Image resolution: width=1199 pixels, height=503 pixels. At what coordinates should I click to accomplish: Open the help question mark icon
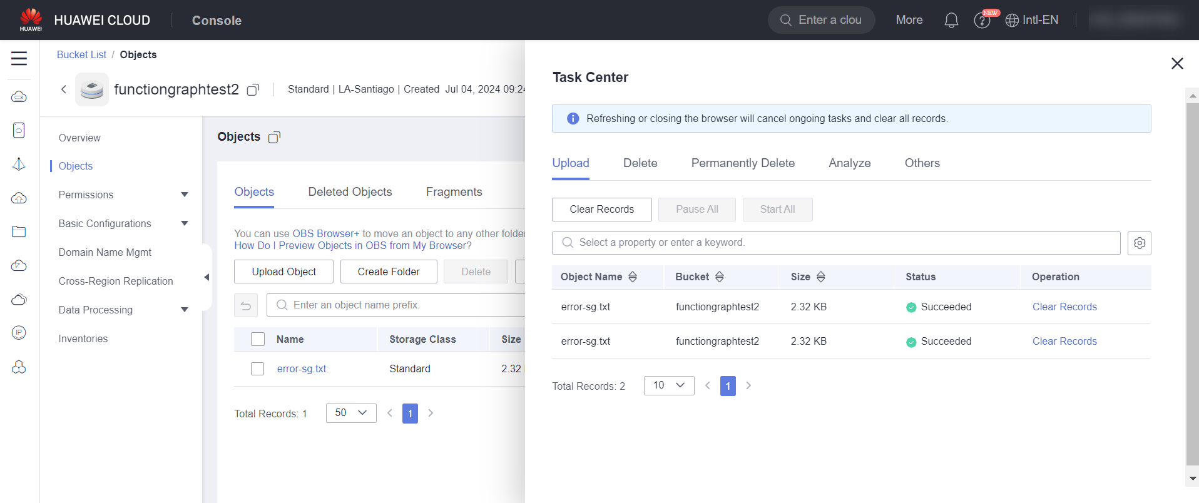pyautogui.click(x=981, y=21)
